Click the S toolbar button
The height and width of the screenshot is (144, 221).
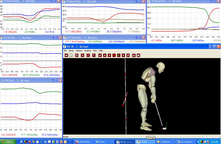pyautogui.click(x=134, y=55)
